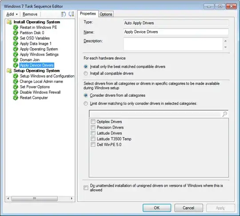Click the Apply button

pos(220,208)
